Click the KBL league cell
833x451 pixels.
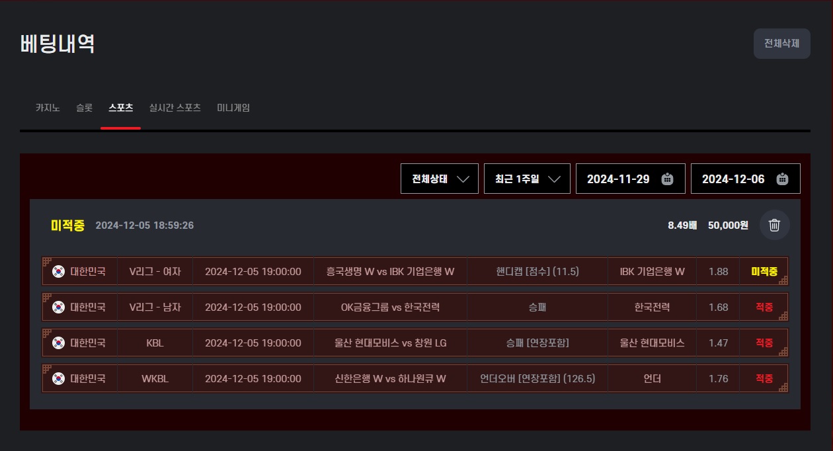(x=155, y=343)
